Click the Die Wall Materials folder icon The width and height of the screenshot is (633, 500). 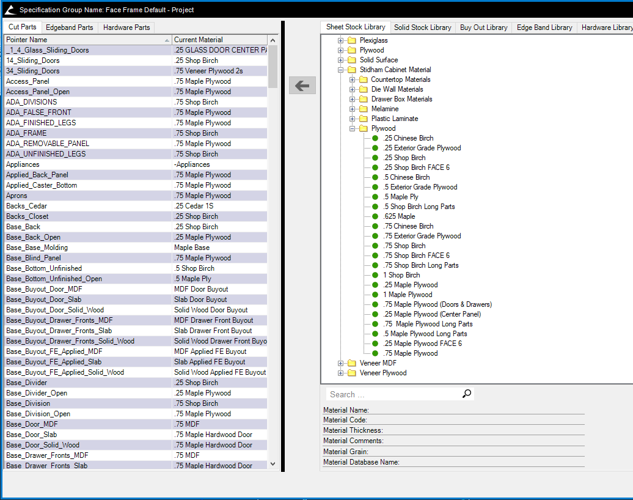click(364, 89)
